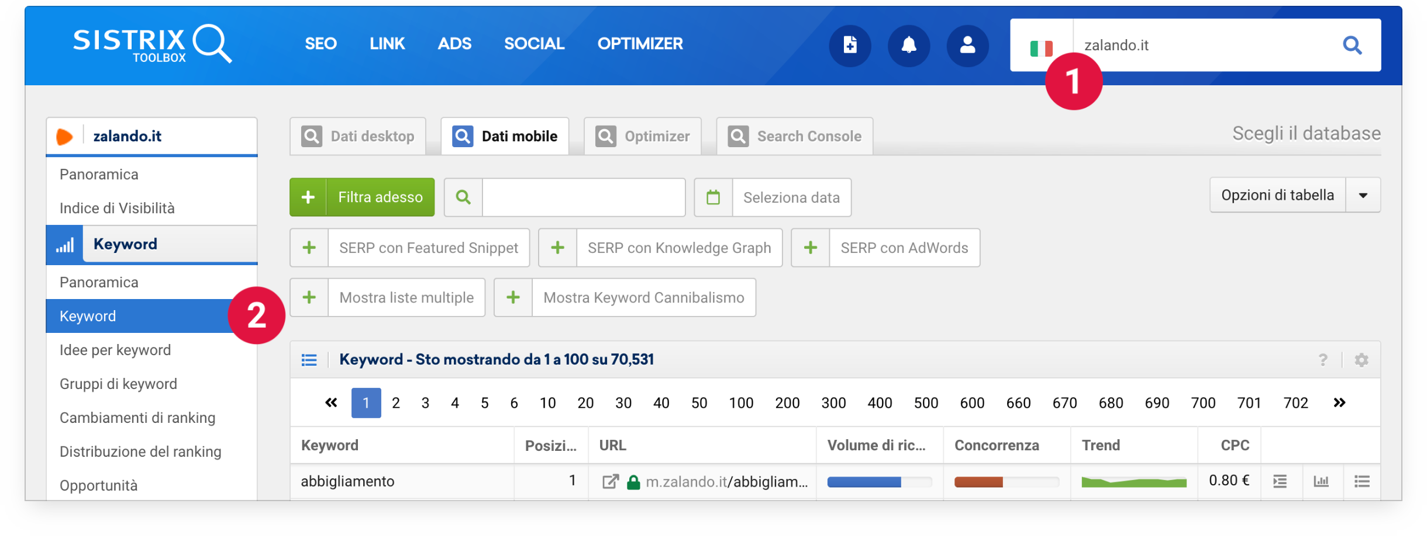Click the bar chart icon beside Keyword heading
This screenshot has height=542, width=1427.
click(x=65, y=245)
